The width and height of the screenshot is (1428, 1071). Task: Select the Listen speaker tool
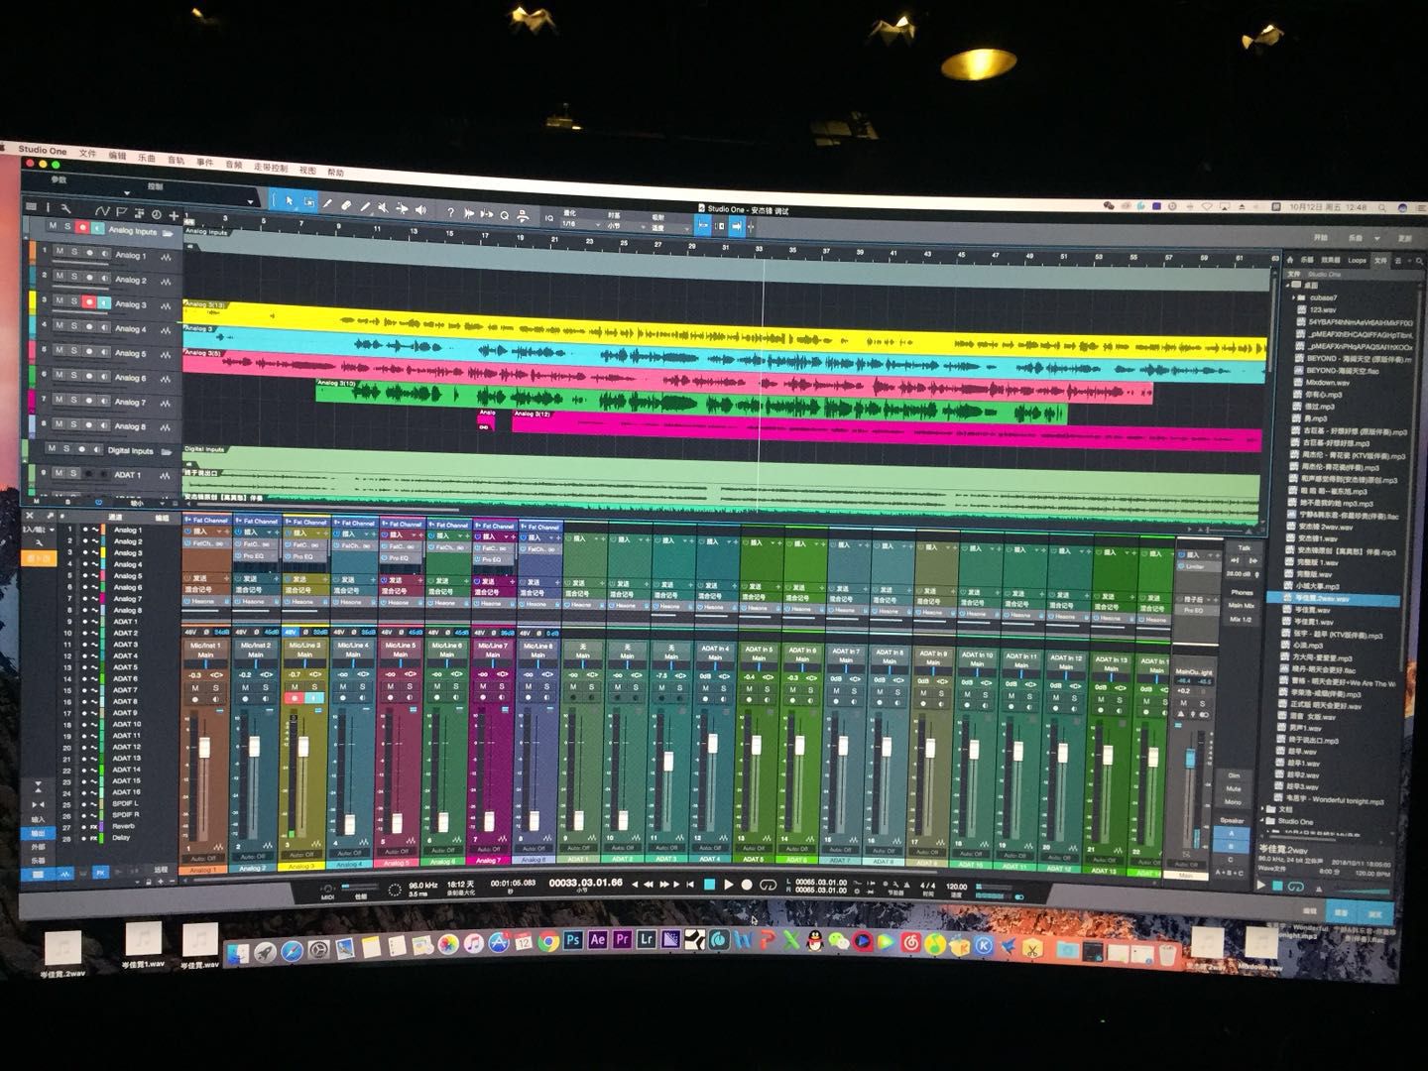tap(420, 209)
